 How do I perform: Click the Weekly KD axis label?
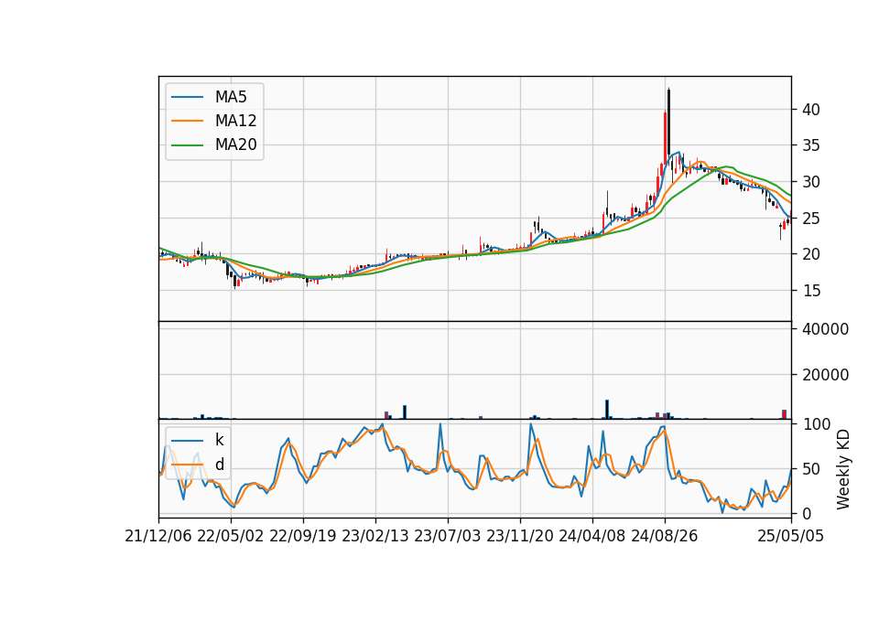pos(842,469)
